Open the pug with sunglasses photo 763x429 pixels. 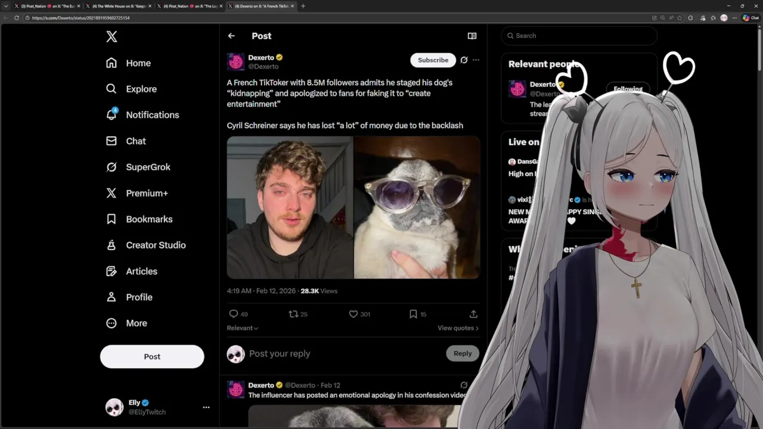coord(417,207)
